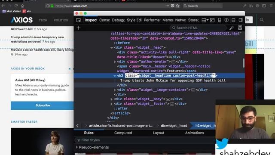275x155 pixels.
Task: Click previous arrow beside Axios In Your Inbox
Action: coord(70,69)
